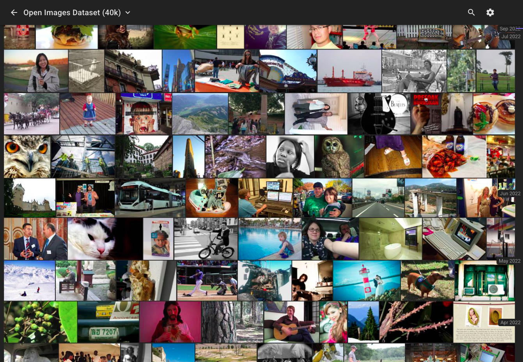
Task: Open the snowy mountain skiers photo
Action: (x=29, y=281)
